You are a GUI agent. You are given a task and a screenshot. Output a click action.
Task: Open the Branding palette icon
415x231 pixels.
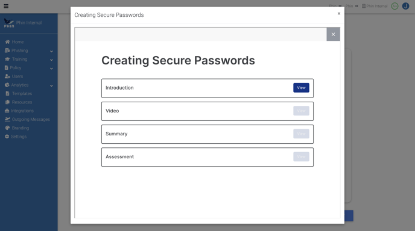click(x=7, y=128)
